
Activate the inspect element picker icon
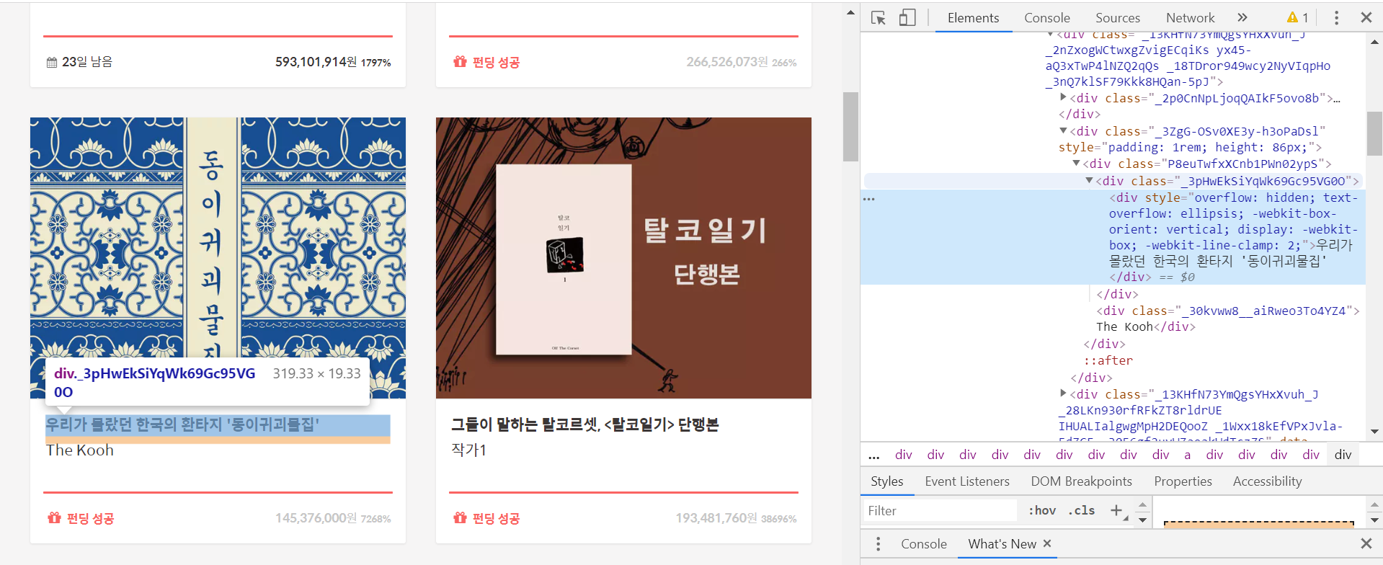point(878,18)
